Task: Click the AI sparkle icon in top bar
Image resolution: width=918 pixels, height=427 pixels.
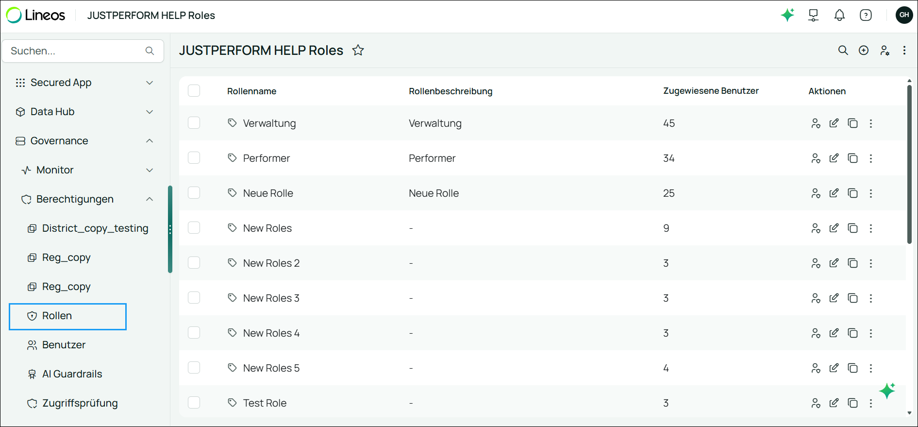Action: 787,15
